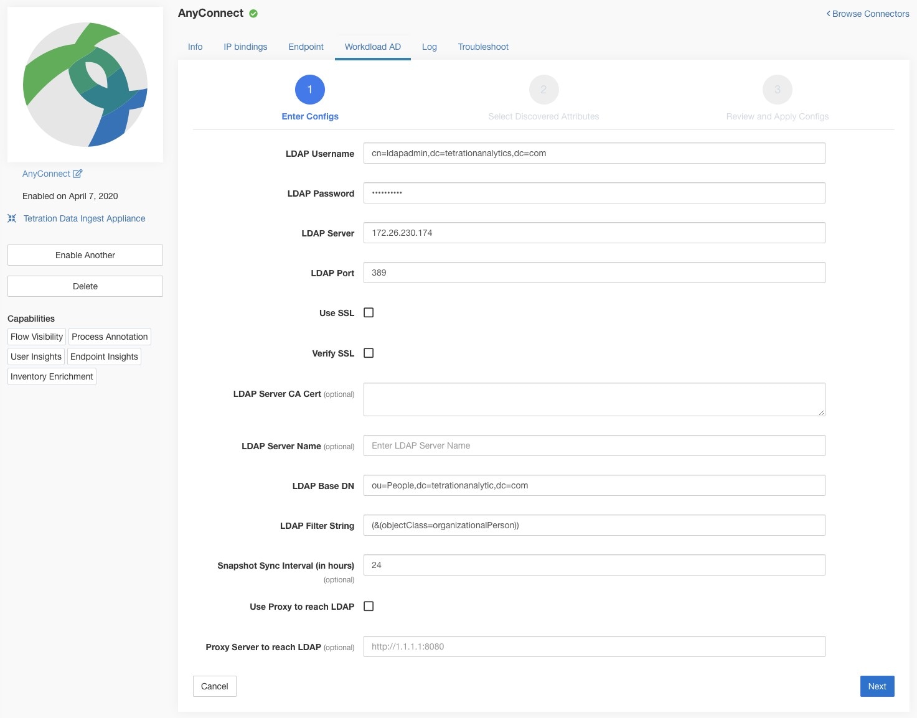Open the Info tab
Image resolution: width=917 pixels, height=718 pixels.
coord(195,47)
